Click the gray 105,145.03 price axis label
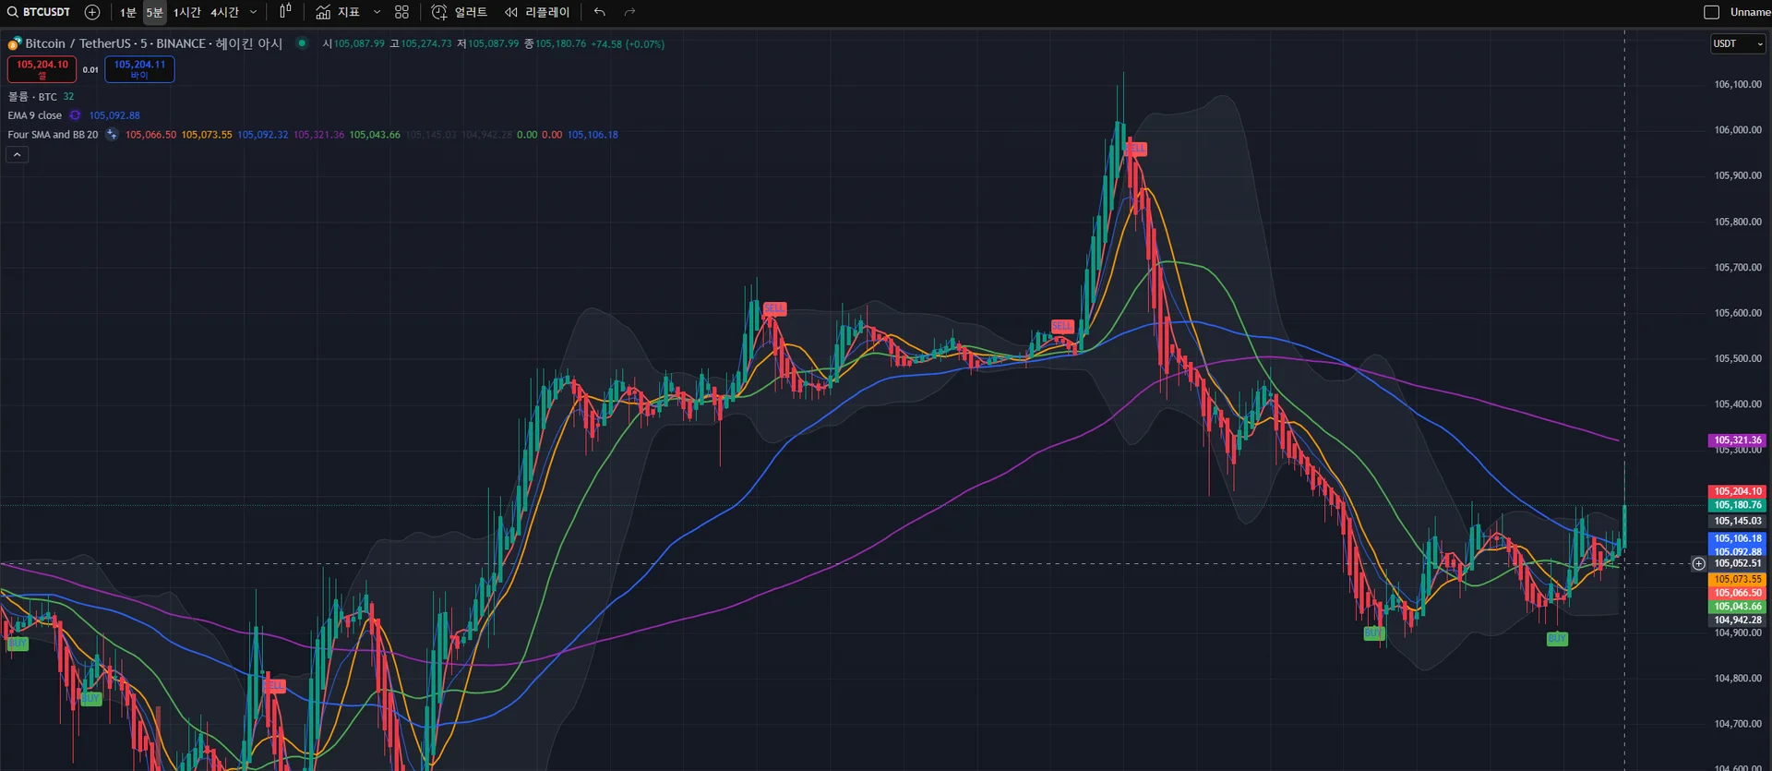This screenshot has height=771, width=1772. click(x=1738, y=521)
